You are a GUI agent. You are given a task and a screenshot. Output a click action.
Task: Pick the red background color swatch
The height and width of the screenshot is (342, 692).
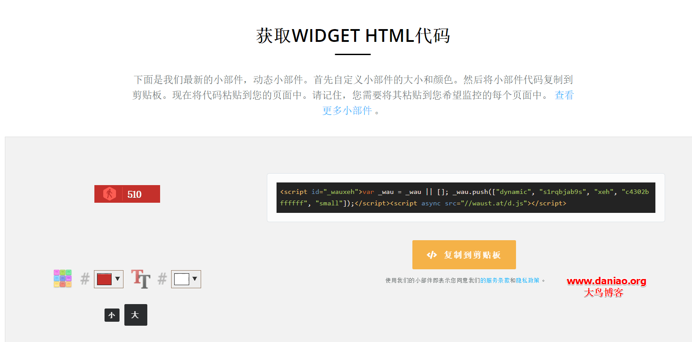104,279
